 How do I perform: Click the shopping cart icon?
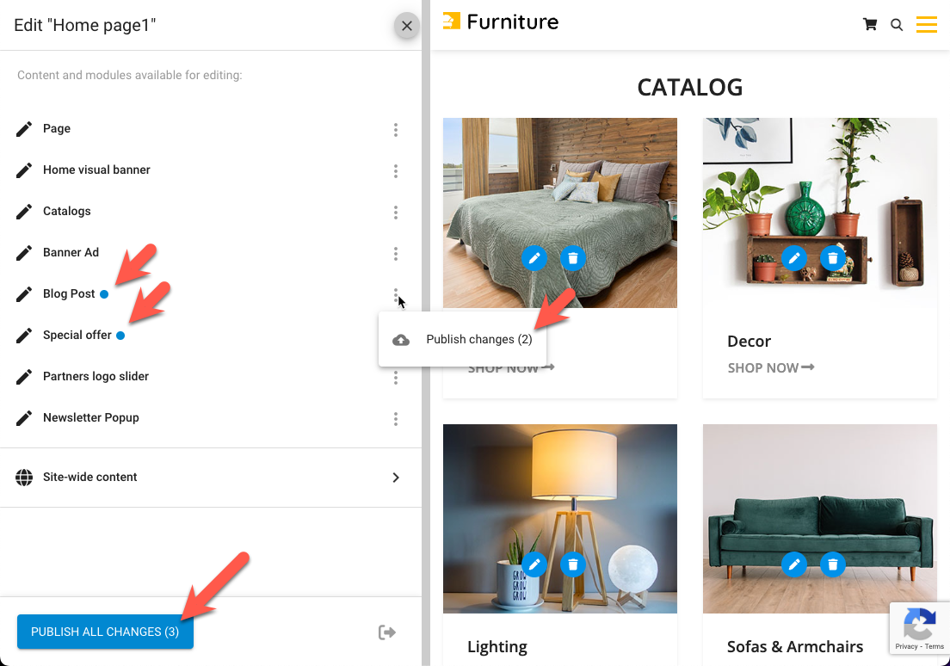870,24
